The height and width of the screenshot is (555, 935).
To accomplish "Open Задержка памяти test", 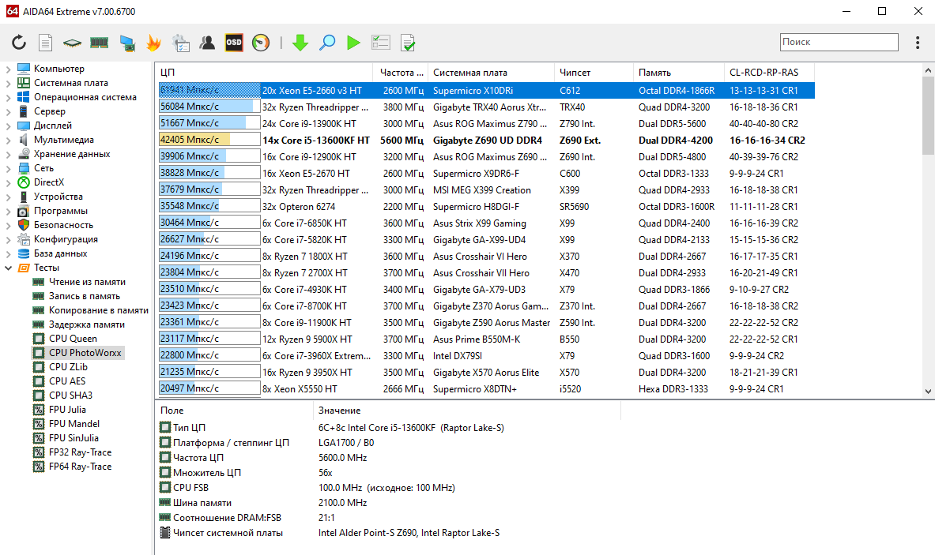I will (x=86, y=324).
